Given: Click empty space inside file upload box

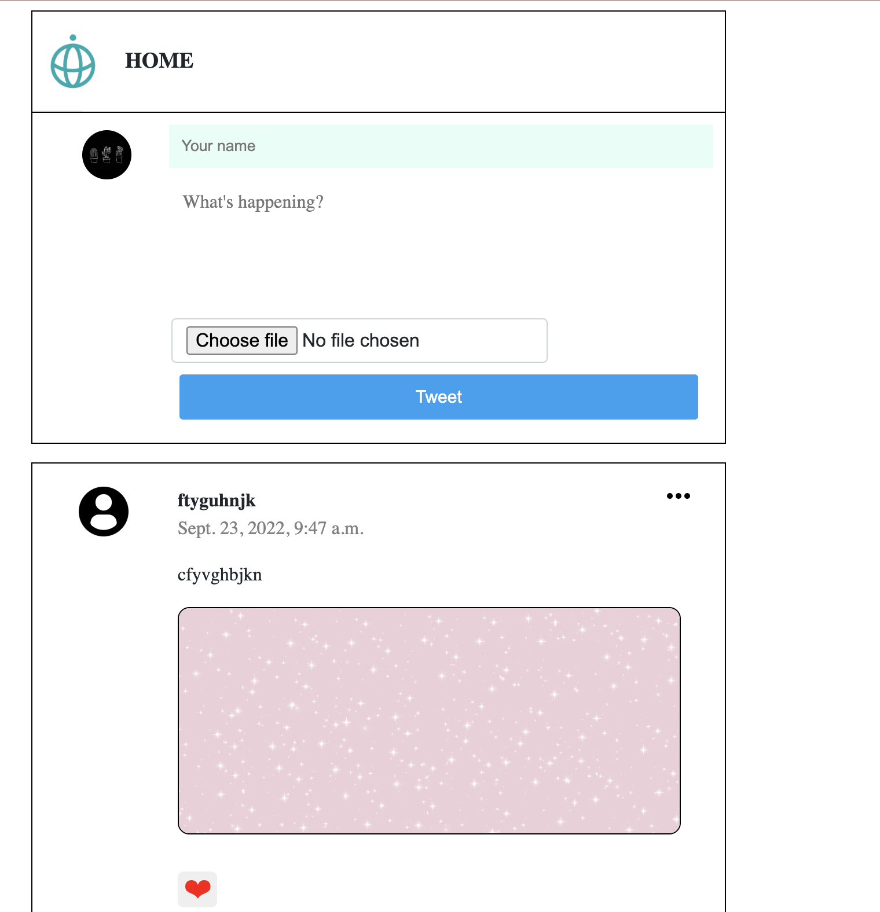Looking at the screenshot, I should coord(483,340).
